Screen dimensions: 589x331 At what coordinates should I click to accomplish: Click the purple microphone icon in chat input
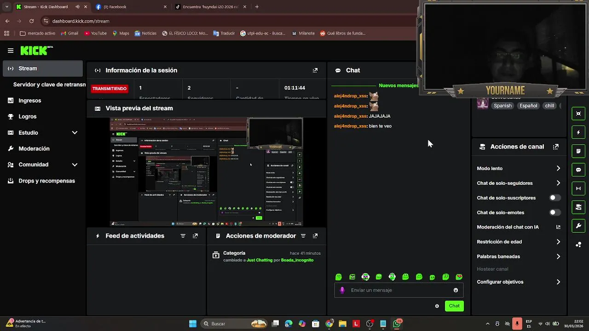coord(342,290)
